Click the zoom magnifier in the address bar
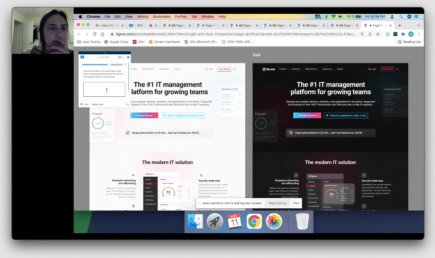The image size is (435, 258). [x=362, y=34]
